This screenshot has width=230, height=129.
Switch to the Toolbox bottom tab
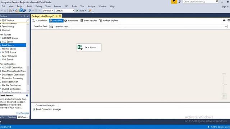click(x=12, y=117)
